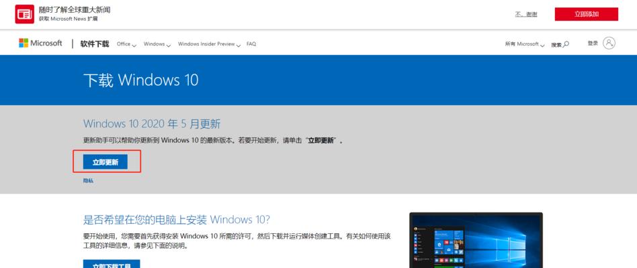The width and height of the screenshot is (637, 268).
Task: Open the FAQ menu item
Action: pos(251,44)
